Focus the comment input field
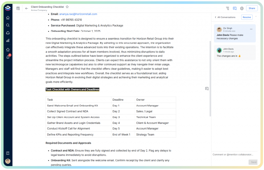This screenshot has height=170, width=264. [234, 155]
